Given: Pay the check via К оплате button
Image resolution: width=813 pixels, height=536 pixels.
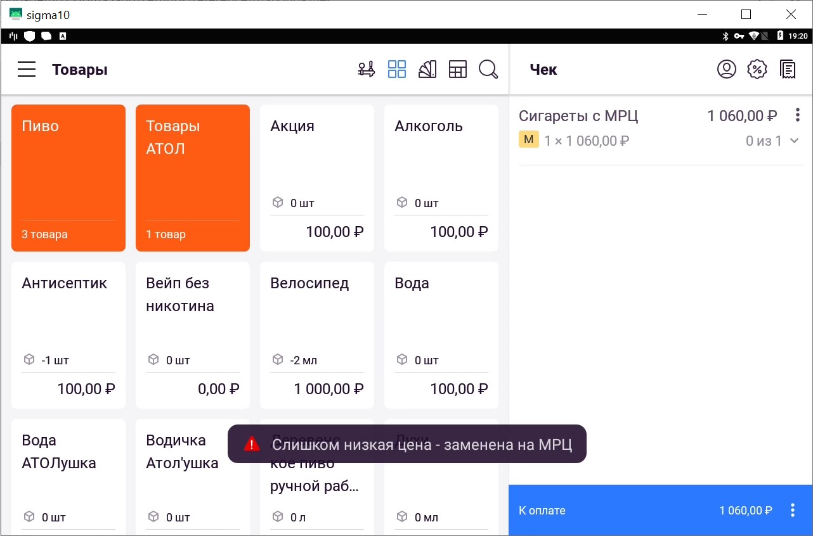Looking at the screenshot, I should pyautogui.click(x=647, y=510).
